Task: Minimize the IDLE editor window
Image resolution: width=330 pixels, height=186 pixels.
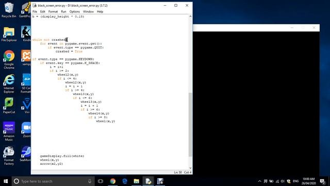Action: 165,6
